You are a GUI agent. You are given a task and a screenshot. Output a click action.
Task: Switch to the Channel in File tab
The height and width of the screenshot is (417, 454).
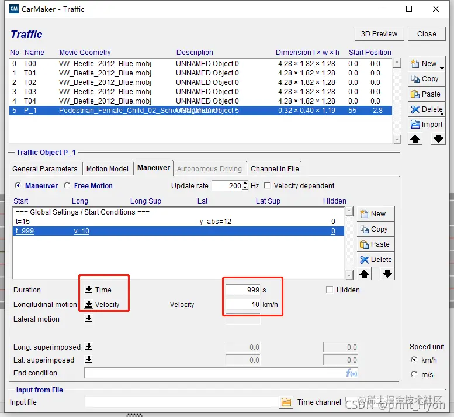[x=275, y=168]
